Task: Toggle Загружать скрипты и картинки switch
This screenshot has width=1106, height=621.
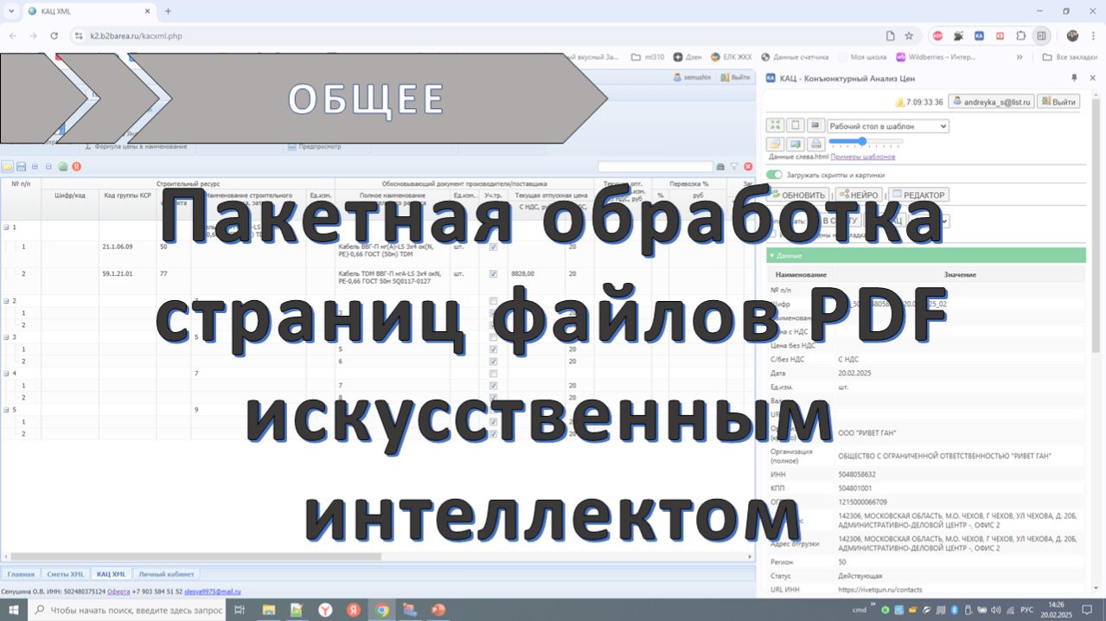Action: 775,175
